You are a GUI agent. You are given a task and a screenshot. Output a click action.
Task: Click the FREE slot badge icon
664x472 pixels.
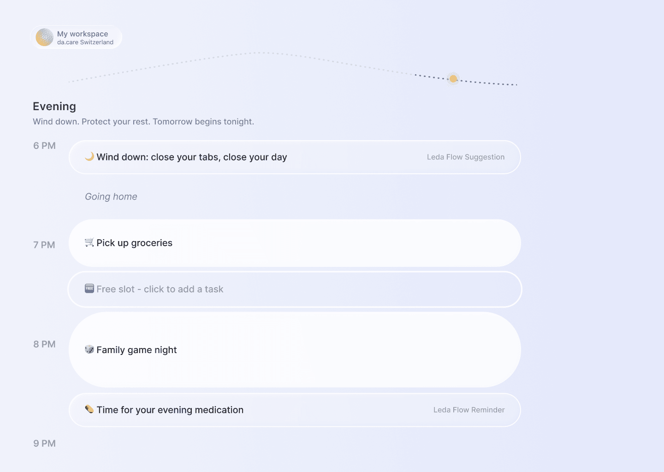click(89, 289)
